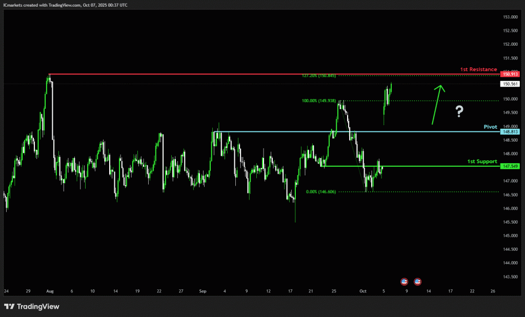Click the Sep label on the time axis

[x=203, y=291]
